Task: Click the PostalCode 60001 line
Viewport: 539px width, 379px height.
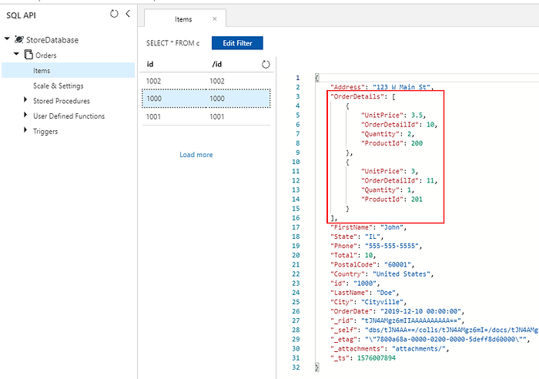Action: point(372,264)
